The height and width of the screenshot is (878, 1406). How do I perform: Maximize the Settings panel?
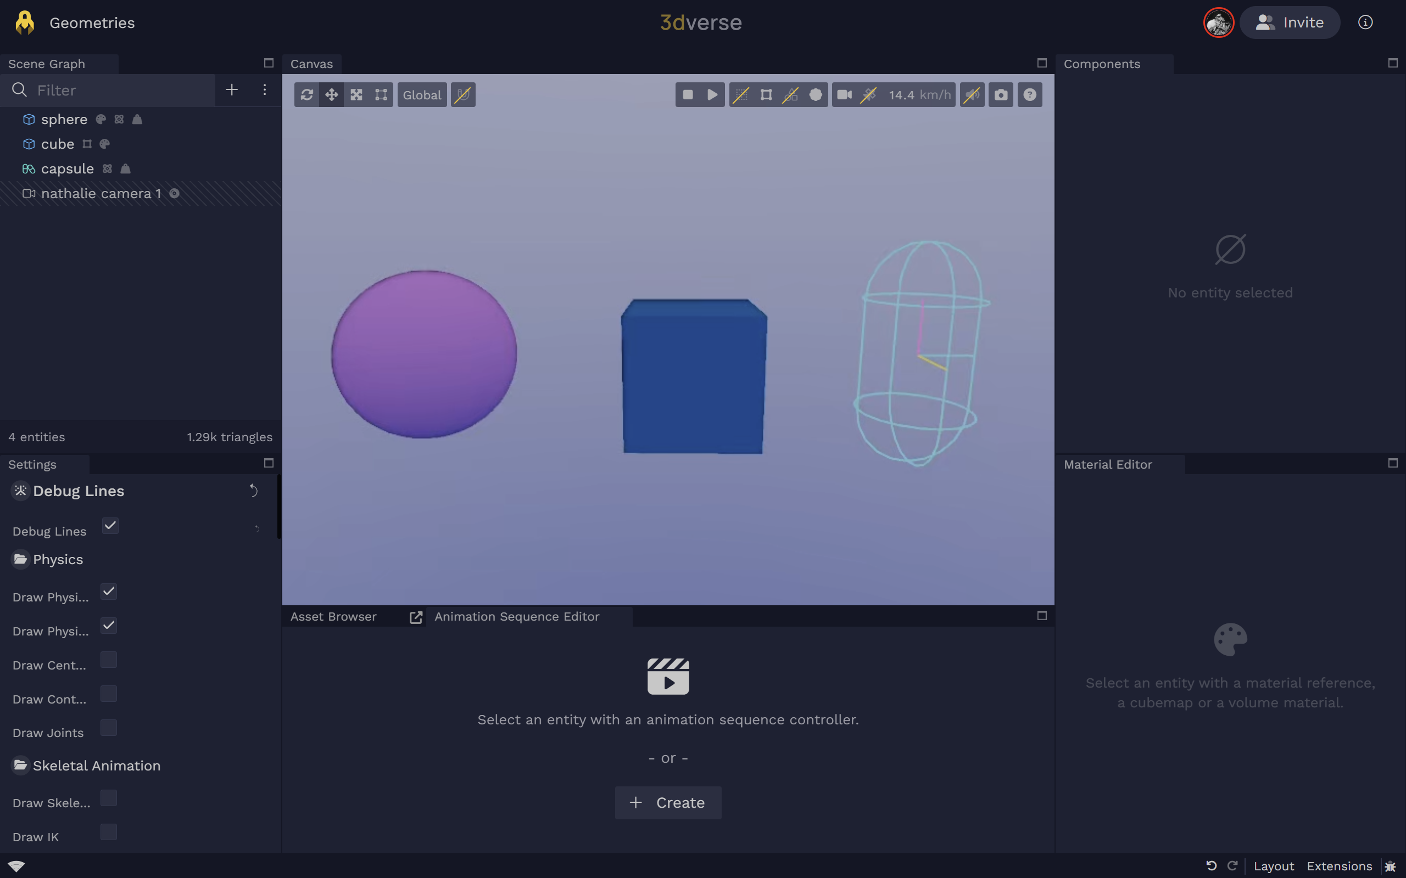[x=269, y=463]
